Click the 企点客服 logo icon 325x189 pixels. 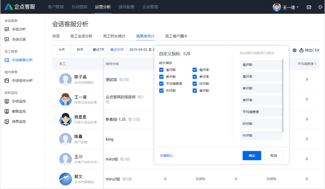(x=9, y=7)
